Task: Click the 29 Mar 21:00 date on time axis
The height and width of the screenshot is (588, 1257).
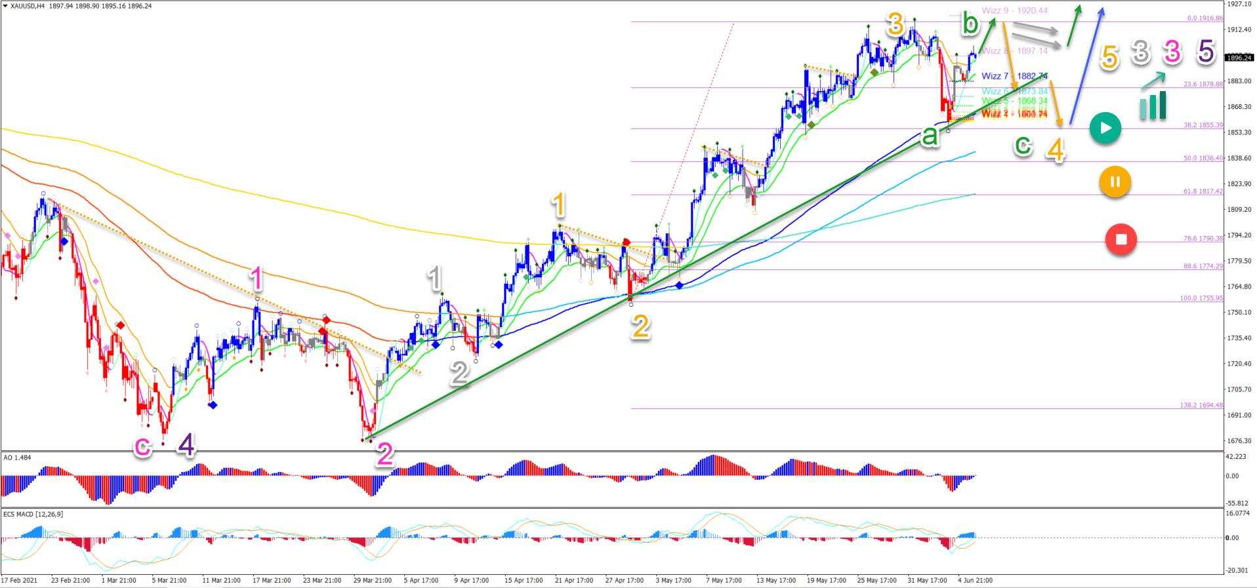Action: 372,580
